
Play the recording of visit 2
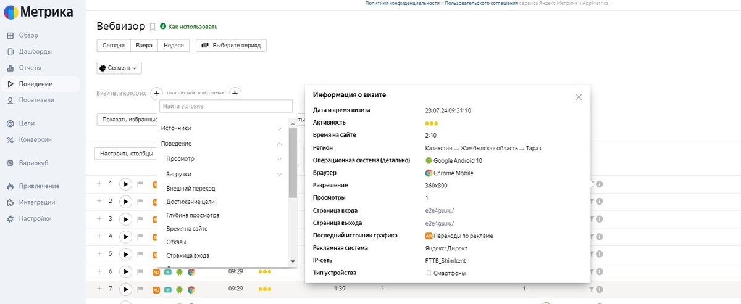click(125, 201)
